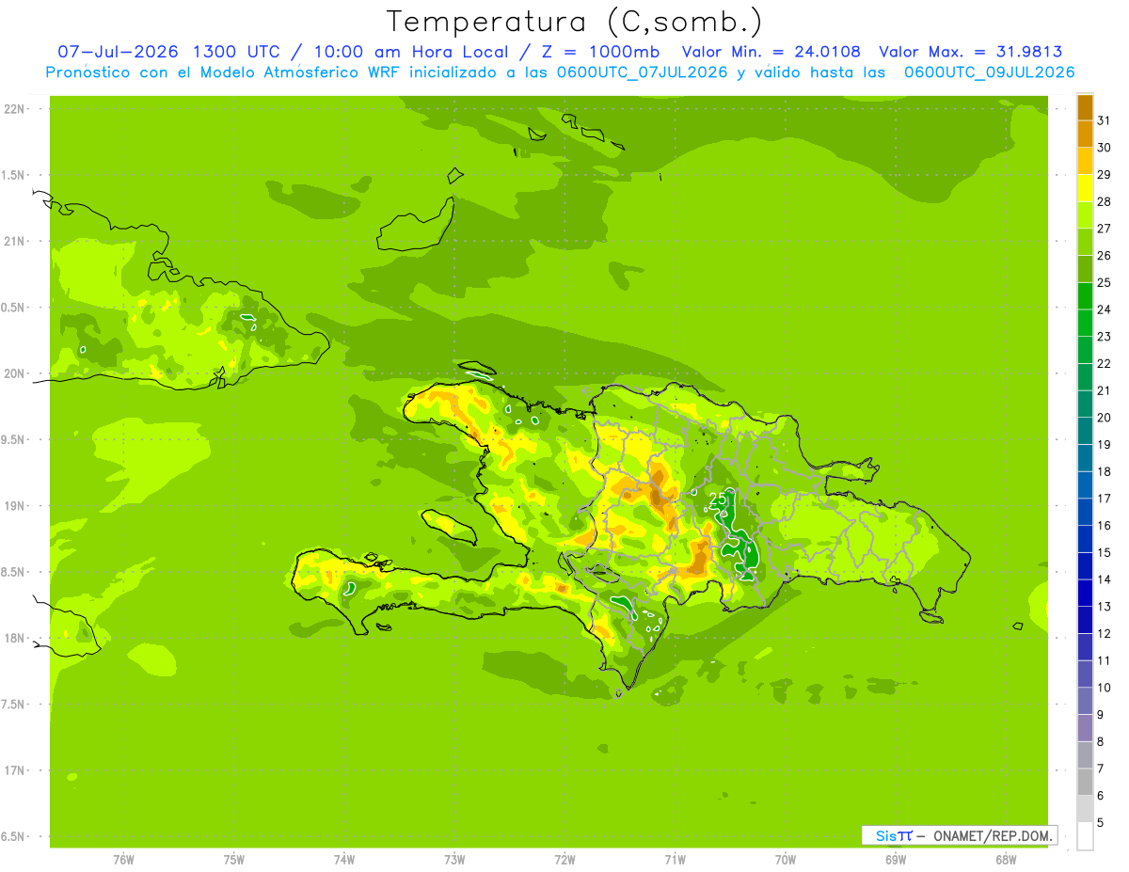Click the '21N' latitude label
Image resolution: width=1129 pixels, height=872 pixels.
[x=15, y=241]
